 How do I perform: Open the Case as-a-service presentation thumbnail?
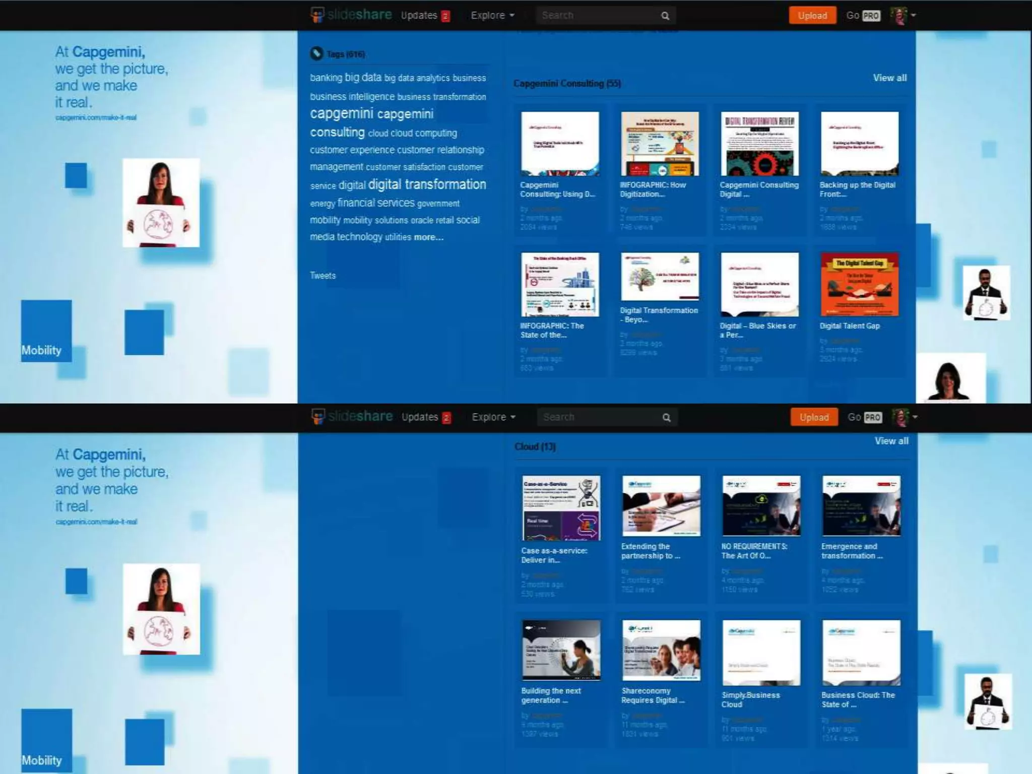click(x=561, y=508)
